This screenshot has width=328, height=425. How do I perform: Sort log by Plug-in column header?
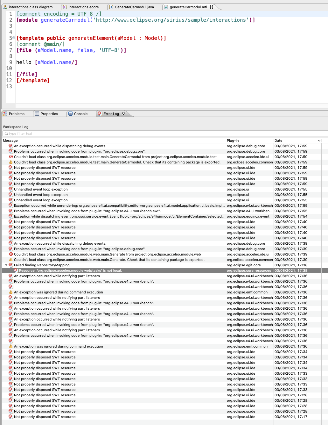point(250,140)
